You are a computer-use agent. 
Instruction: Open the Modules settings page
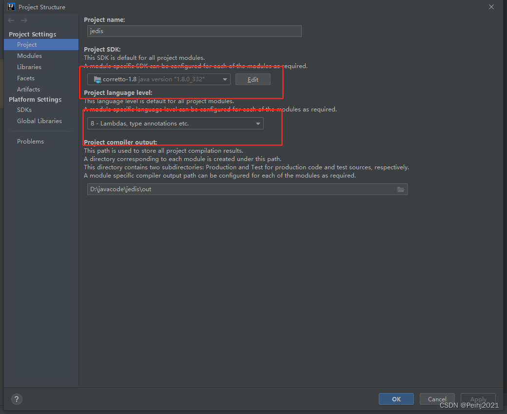click(29, 56)
